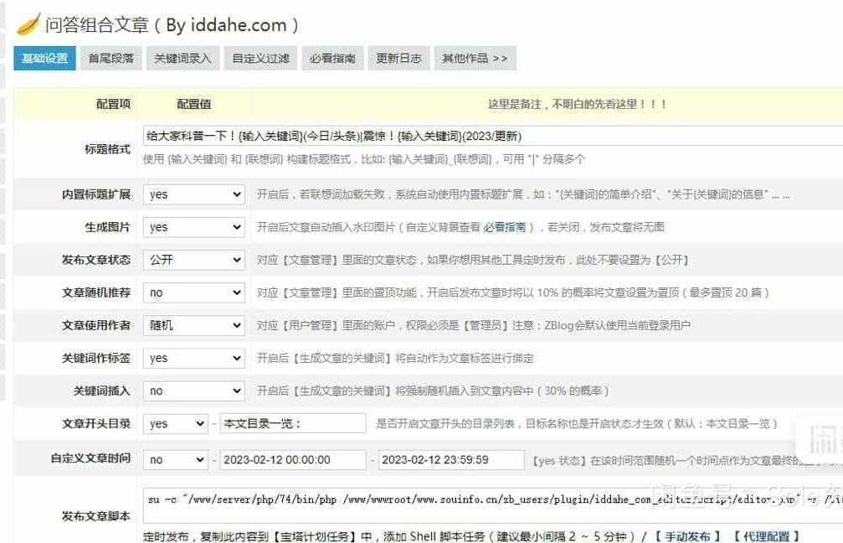Click the 生成图片 label

click(x=107, y=227)
